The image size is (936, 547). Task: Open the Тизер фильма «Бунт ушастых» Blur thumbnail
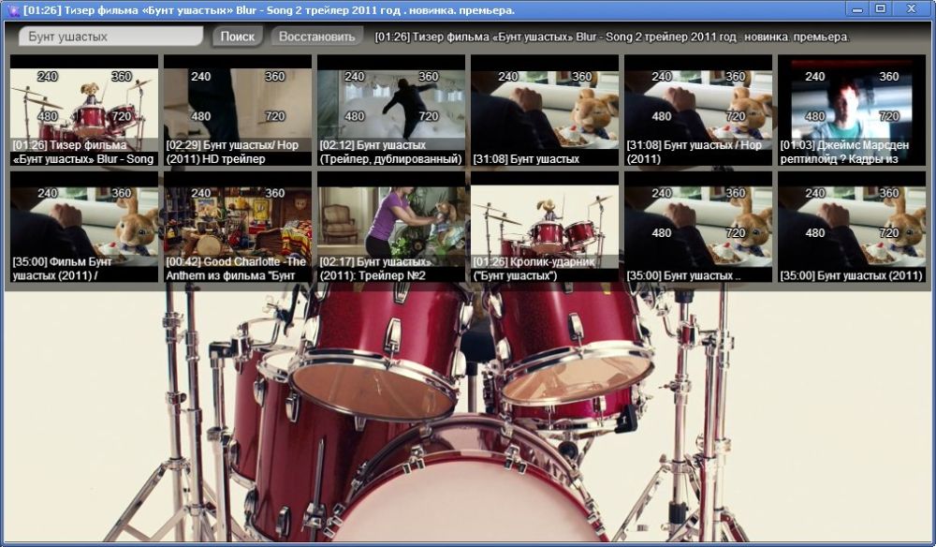pos(83,105)
